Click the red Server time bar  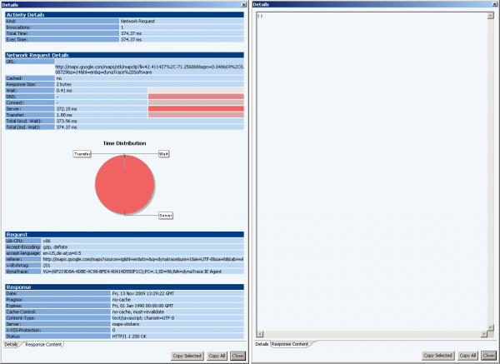(x=195, y=108)
